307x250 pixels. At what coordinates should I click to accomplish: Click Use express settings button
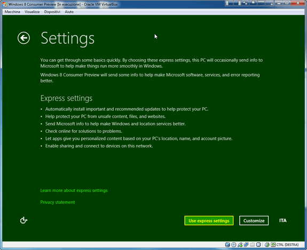click(x=209, y=221)
